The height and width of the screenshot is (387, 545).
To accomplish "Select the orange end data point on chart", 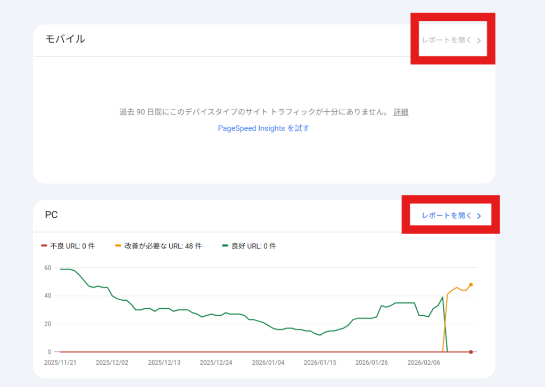I will pyautogui.click(x=470, y=285).
